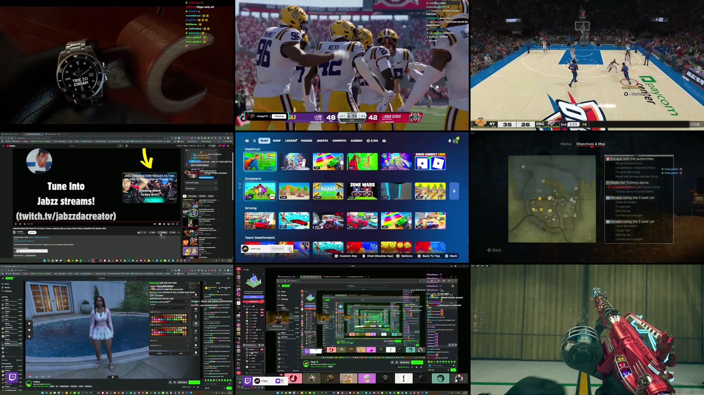The width and height of the screenshot is (704, 395).
Task: Open the 1v1v1 Reload map thumbnail
Action: [x=328, y=191]
